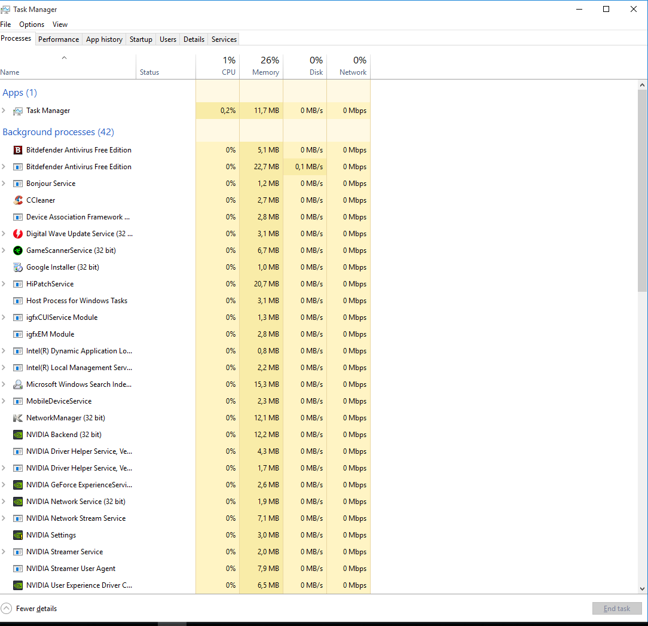This screenshot has width=648, height=626.
Task: Click the NVIDIA GeForce ExperienceService icon
Action: [x=18, y=485]
